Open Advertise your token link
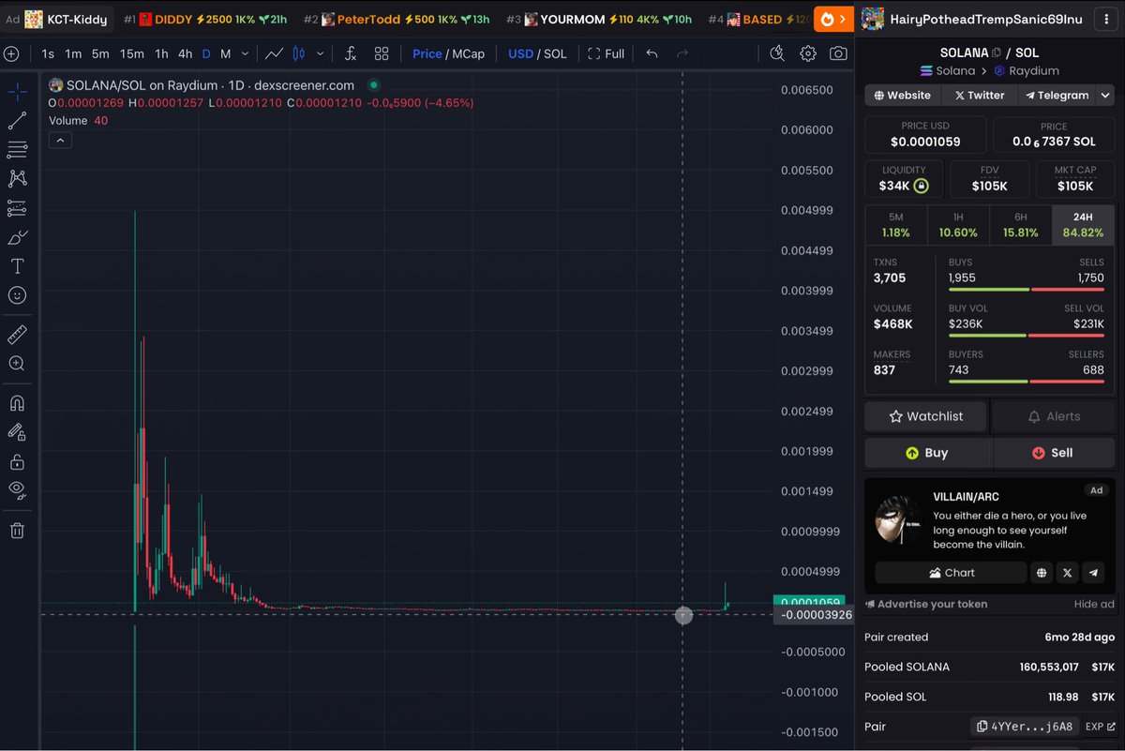Screen dimensions: 1125x751 tap(926, 605)
